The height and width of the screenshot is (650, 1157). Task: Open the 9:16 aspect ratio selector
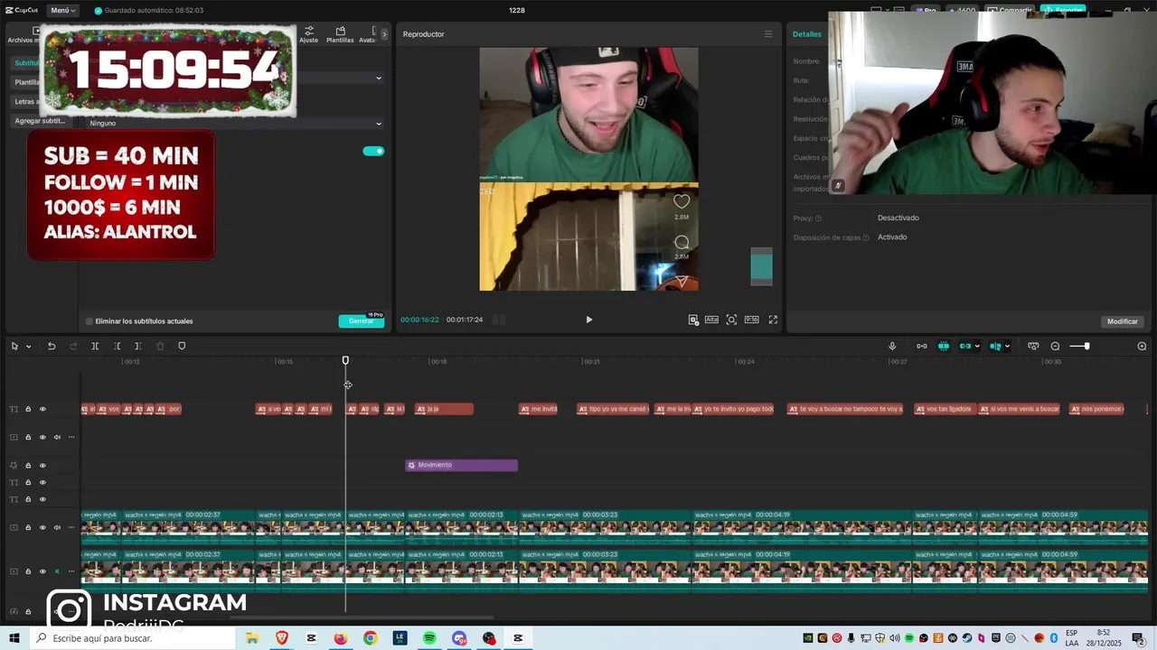point(751,320)
